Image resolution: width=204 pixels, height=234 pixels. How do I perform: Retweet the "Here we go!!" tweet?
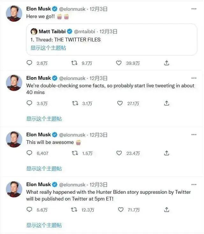(x=74, y=63)
